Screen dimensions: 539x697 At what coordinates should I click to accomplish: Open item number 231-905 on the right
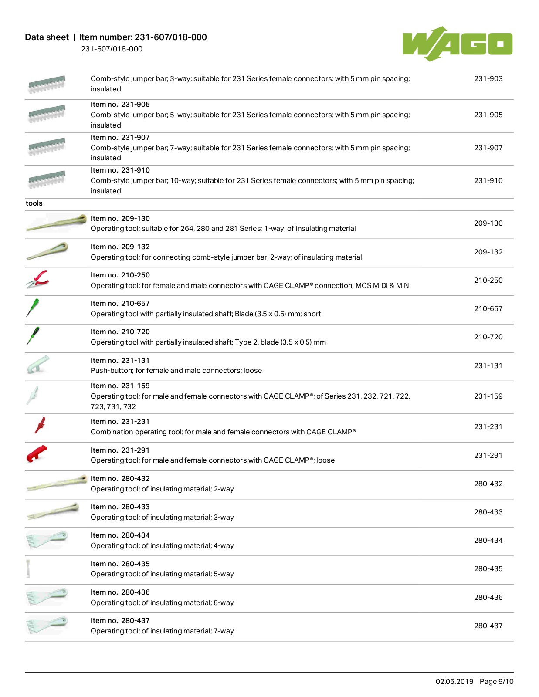click(x=488, y=115)
